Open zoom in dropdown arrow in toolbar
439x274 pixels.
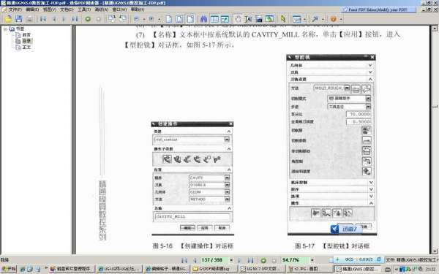click(159, 19)
